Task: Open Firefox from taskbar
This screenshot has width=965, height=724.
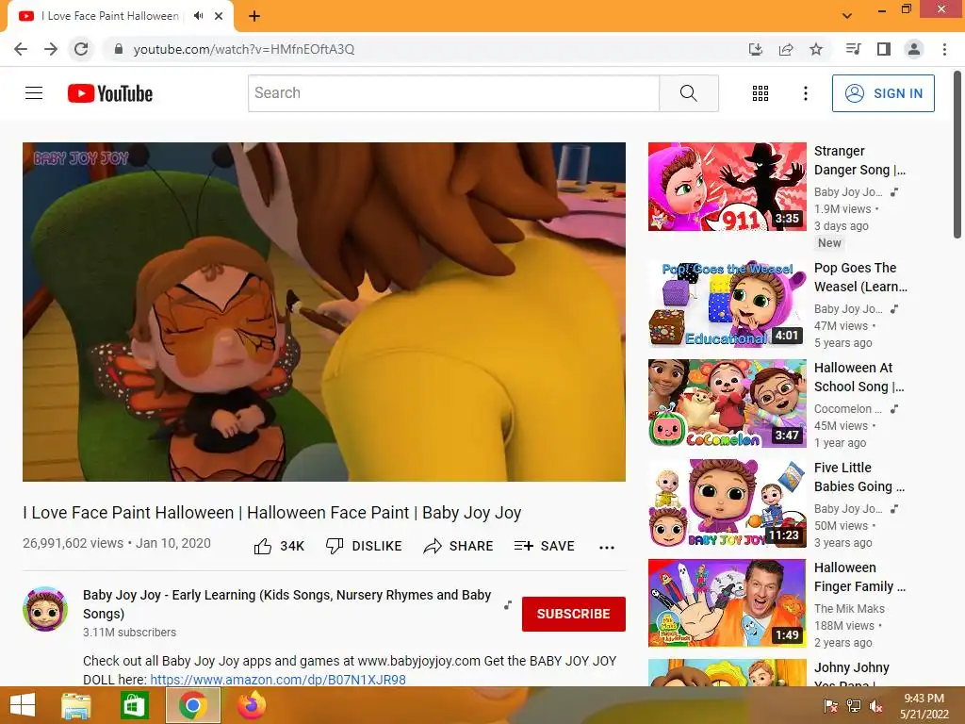Action: (x=252, y=705)
